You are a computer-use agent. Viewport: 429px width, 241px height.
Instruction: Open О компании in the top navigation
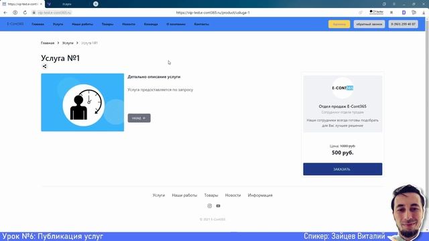point(176,24)
